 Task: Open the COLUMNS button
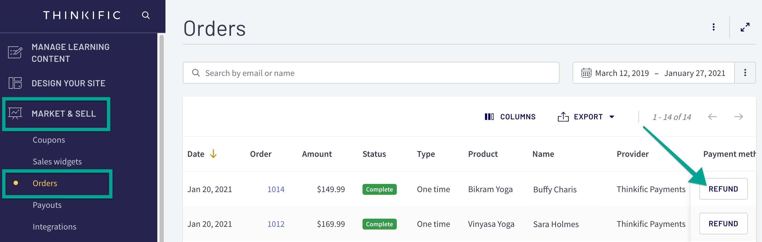coord(510,117)
